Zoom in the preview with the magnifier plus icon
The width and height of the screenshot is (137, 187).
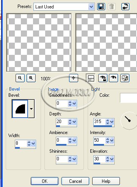31,78
